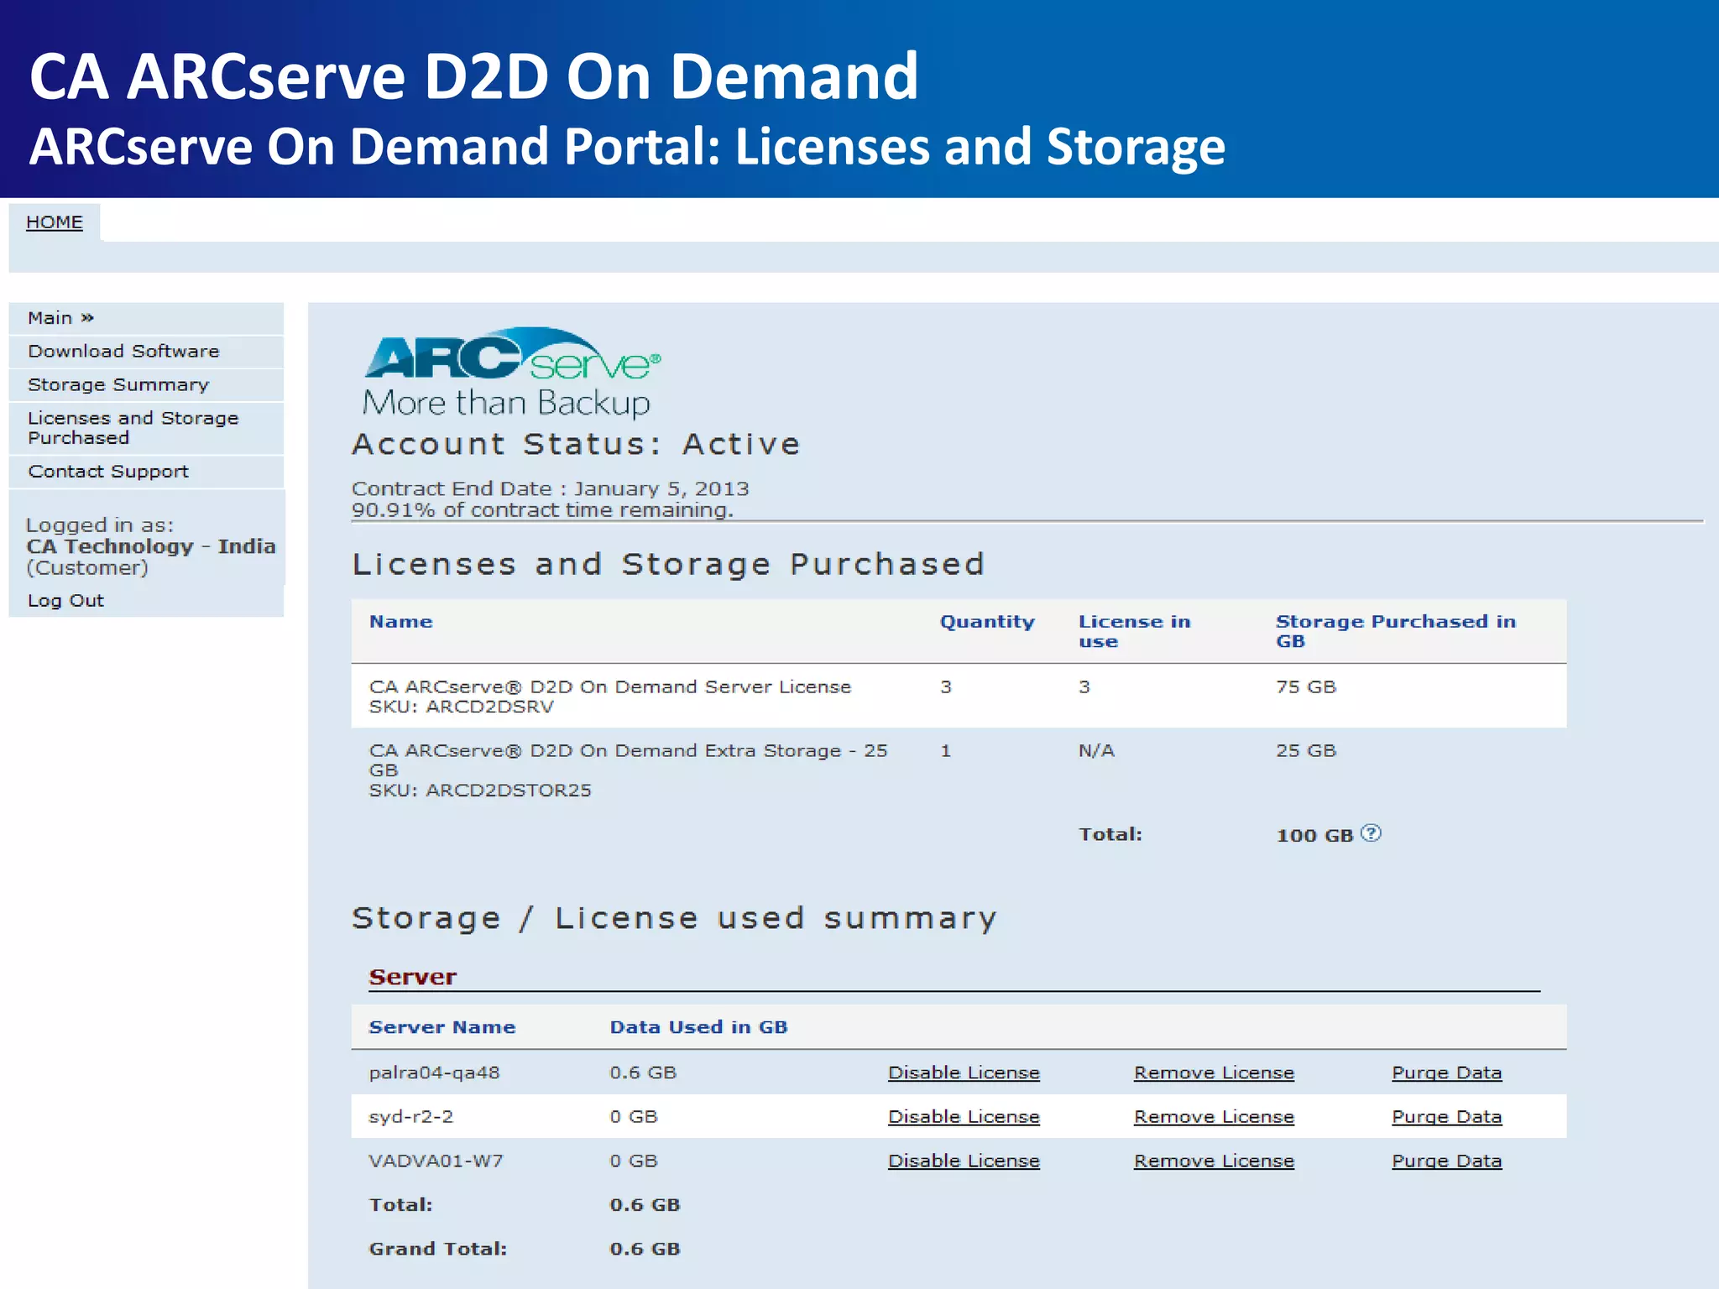This screenshot has height=1289, width=1719.
Task: Remove License for syd-r2-2
Action: pyautogui.click(x=1214, y=1117)
